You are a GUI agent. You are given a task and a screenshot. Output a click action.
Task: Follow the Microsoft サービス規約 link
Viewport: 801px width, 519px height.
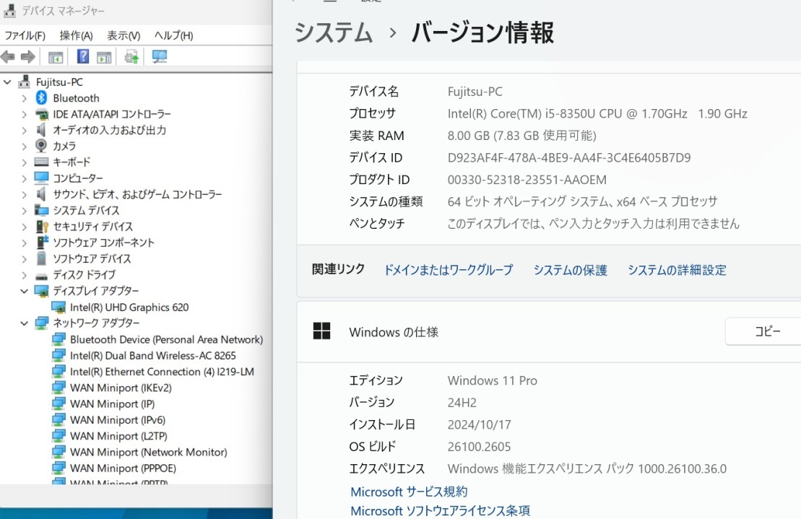410,492
